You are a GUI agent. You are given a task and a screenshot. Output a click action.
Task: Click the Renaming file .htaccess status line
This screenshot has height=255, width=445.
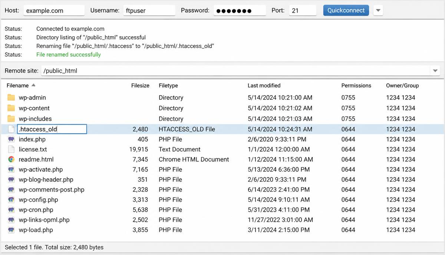click(x=125, y=46)
